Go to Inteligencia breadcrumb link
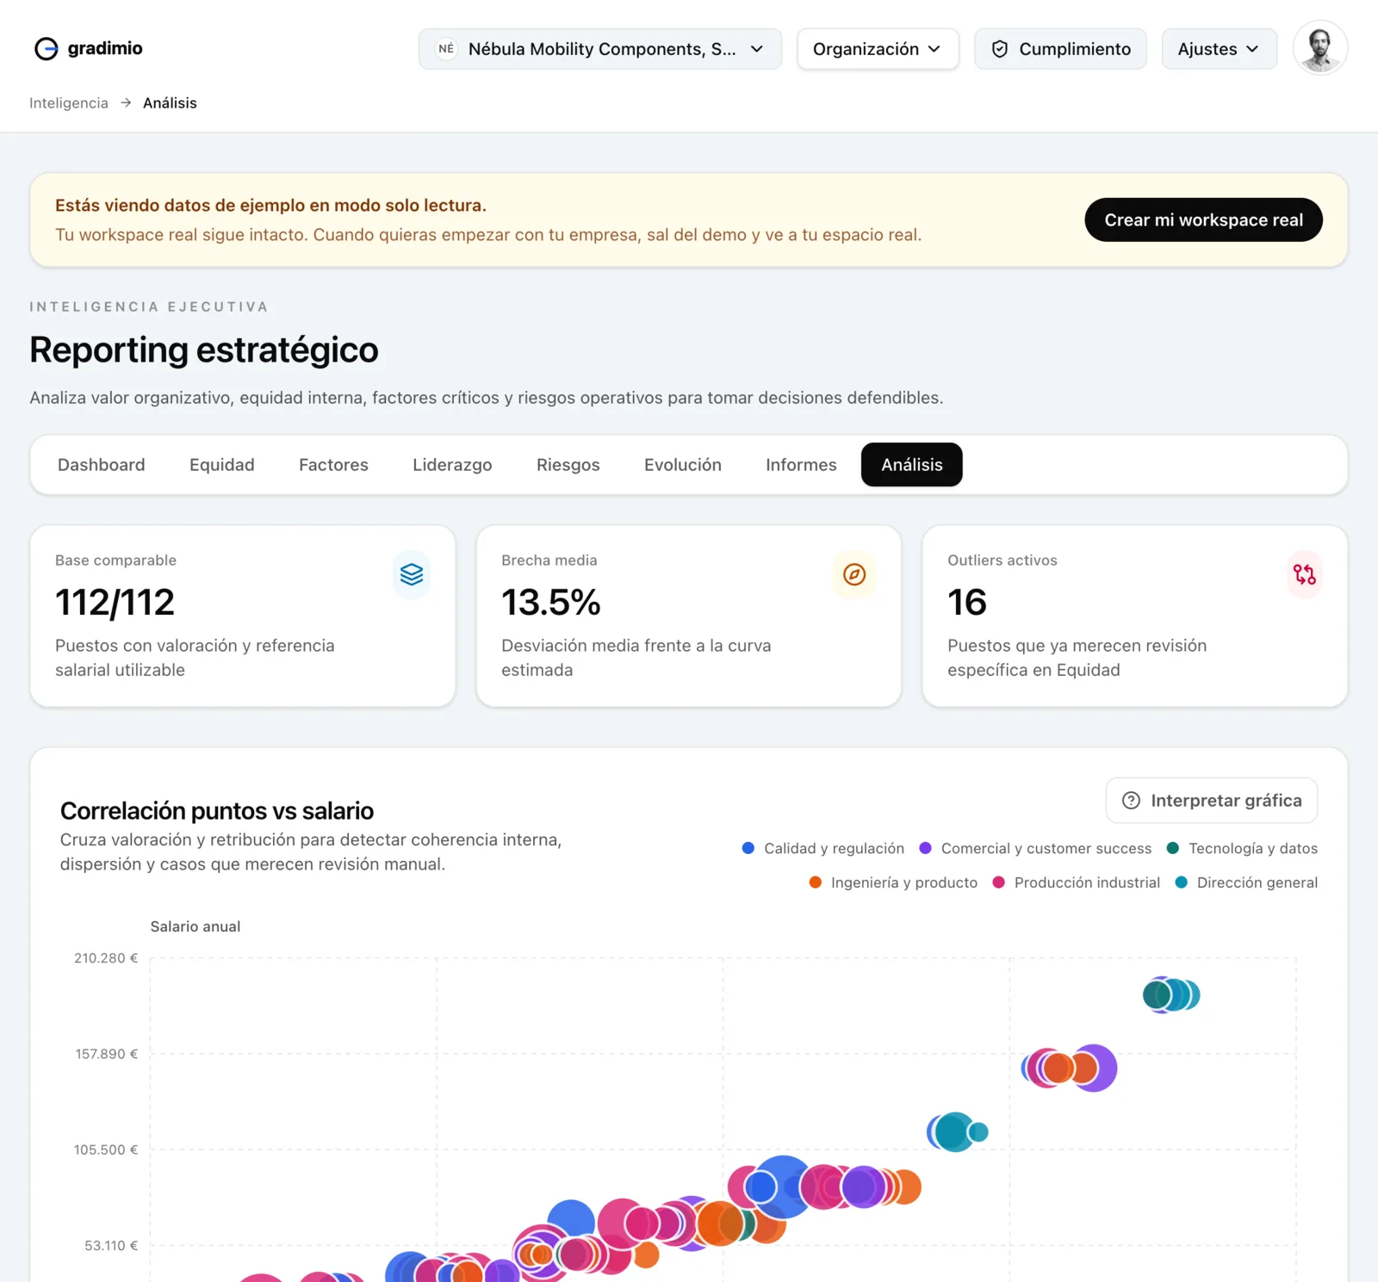This screenshot has width=1378, height=1282. 69,102
